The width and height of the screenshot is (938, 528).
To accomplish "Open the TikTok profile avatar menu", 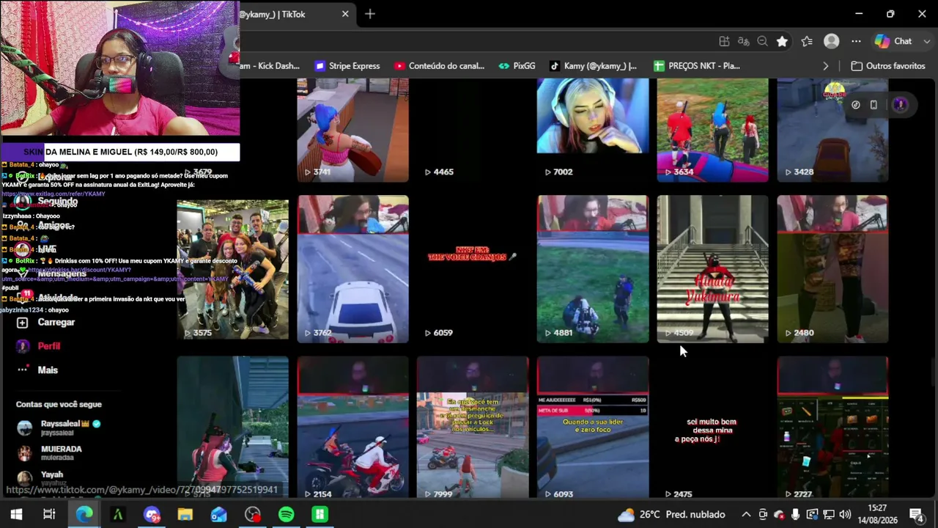I will [900, 105].
